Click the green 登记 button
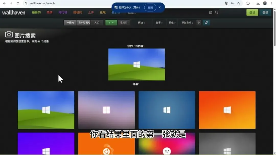Screen dimensions: 276x155 click(252, 12)
